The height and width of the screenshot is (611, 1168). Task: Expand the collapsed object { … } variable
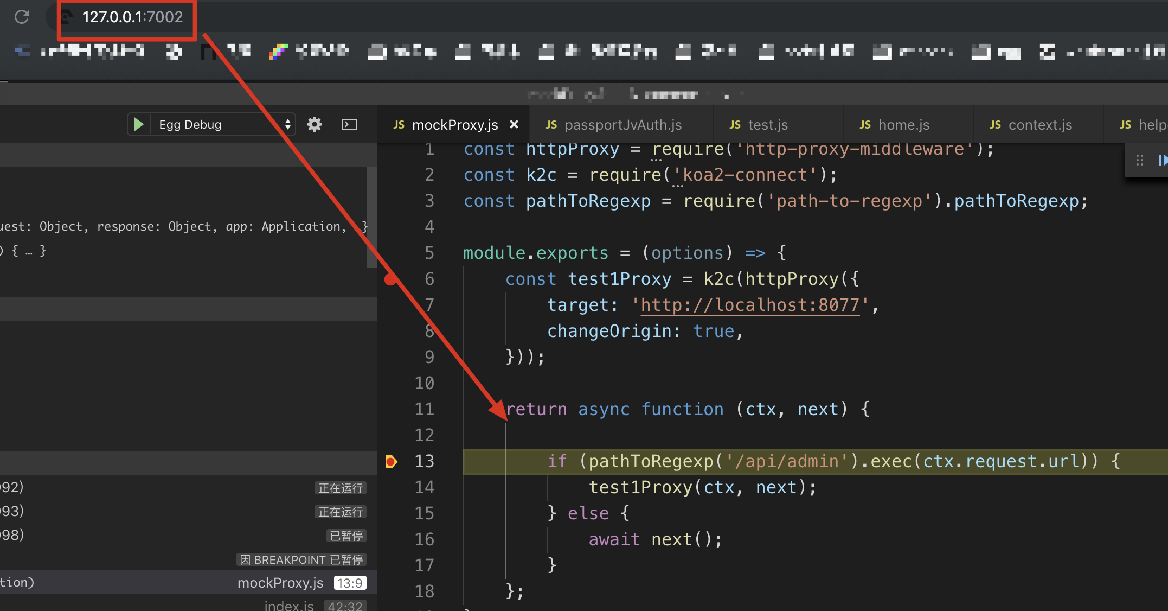coord(29,251)
